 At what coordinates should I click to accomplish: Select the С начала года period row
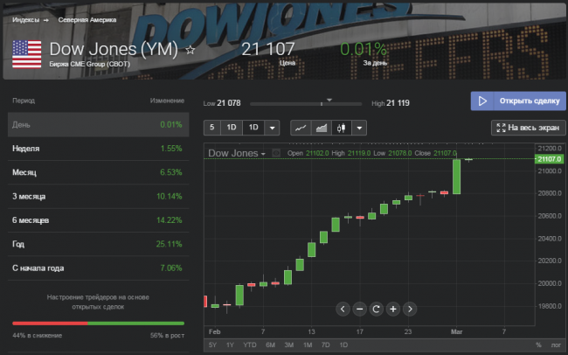[98, 268]
